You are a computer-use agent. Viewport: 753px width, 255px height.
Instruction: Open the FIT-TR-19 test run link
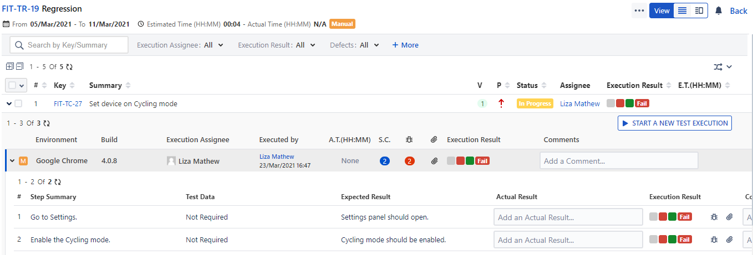click(x=21, y=9)
